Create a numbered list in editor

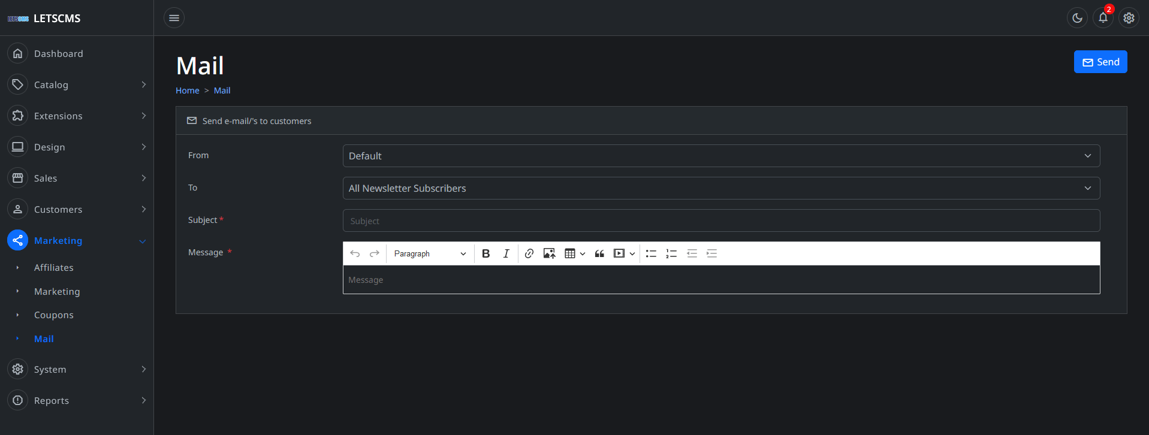[x=671, y=253]
